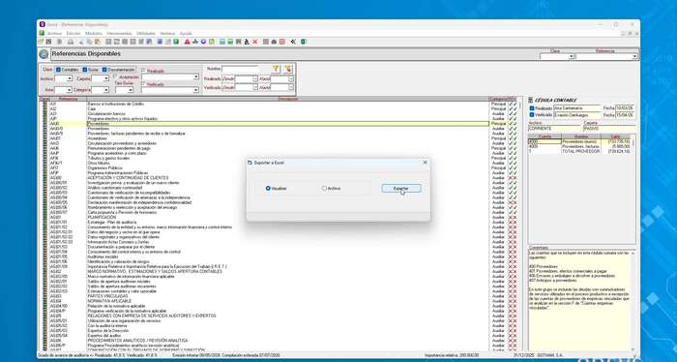Click the green Excel icon at toolbar end

tap(304, 42)
